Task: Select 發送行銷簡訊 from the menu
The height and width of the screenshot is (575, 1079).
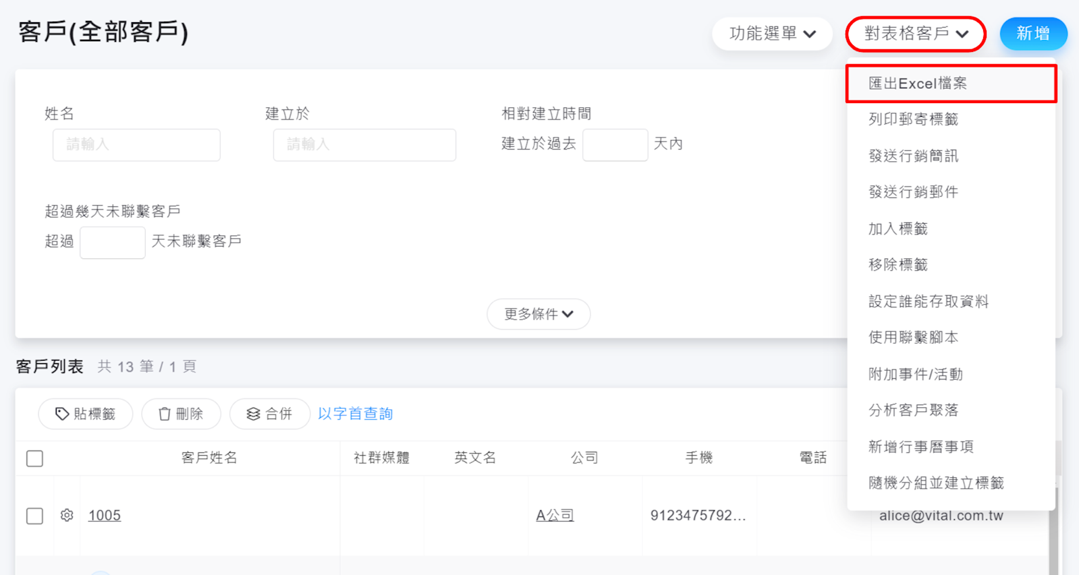Action: [913, 156]
